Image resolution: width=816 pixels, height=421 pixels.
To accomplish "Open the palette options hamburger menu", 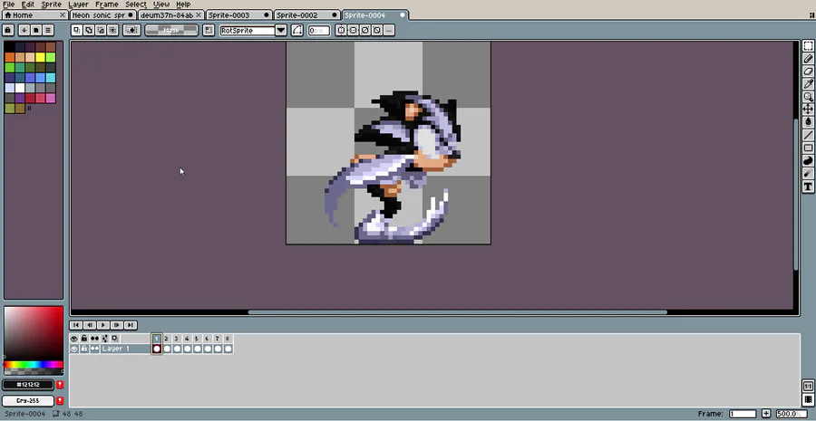I will (x=48, y=30).
